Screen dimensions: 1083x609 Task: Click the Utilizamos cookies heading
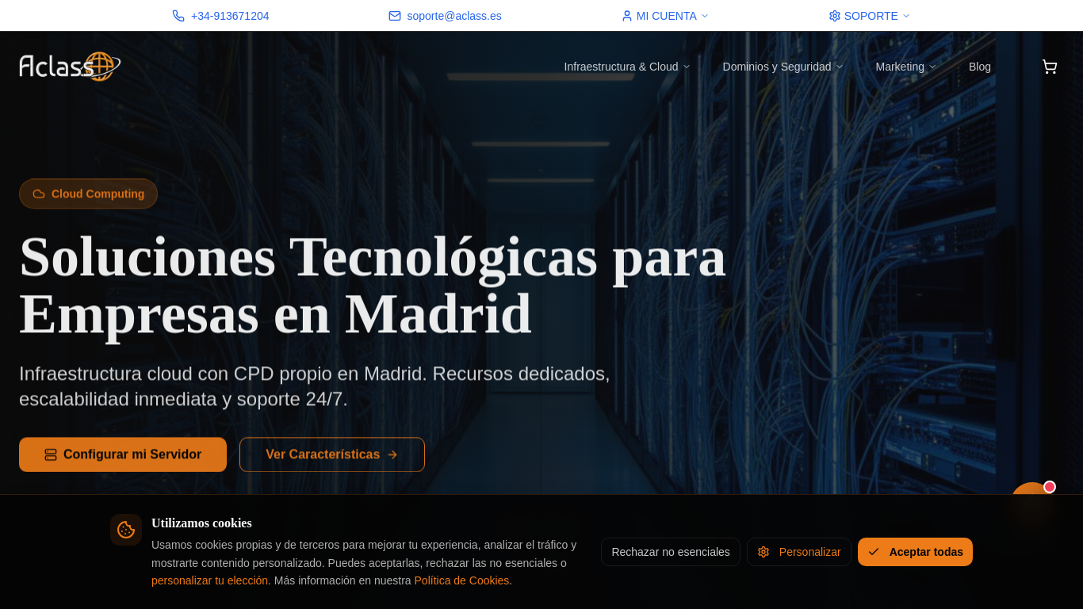click(x=201, y=523)
